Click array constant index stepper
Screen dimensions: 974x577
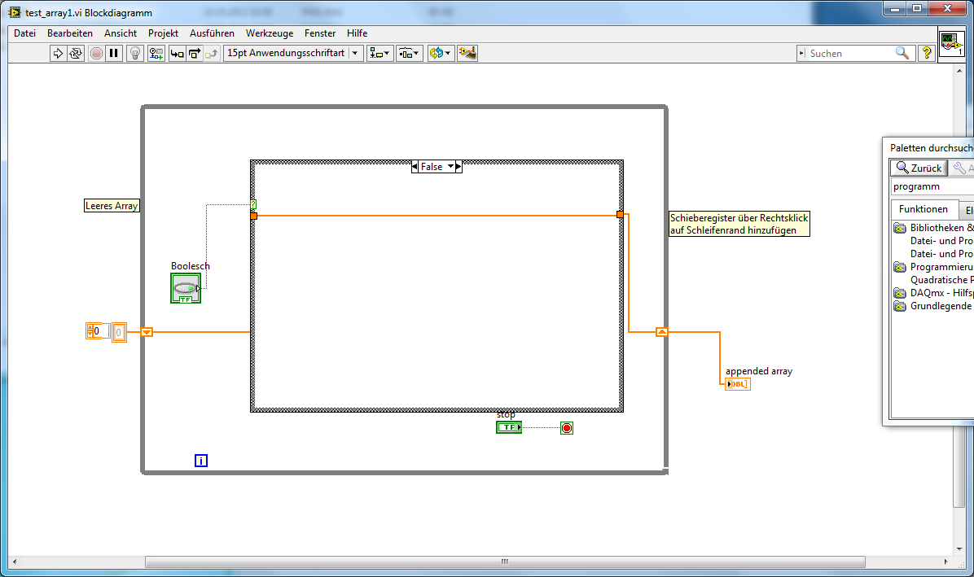point(90,330)
